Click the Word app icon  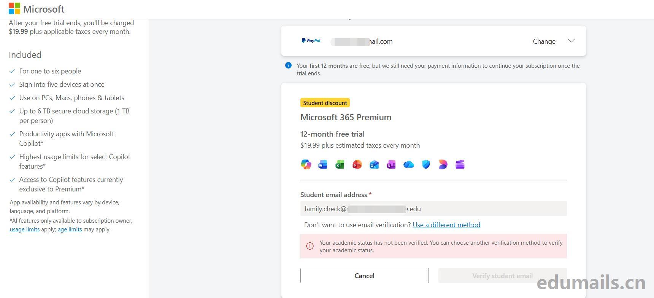coord(323,164)
